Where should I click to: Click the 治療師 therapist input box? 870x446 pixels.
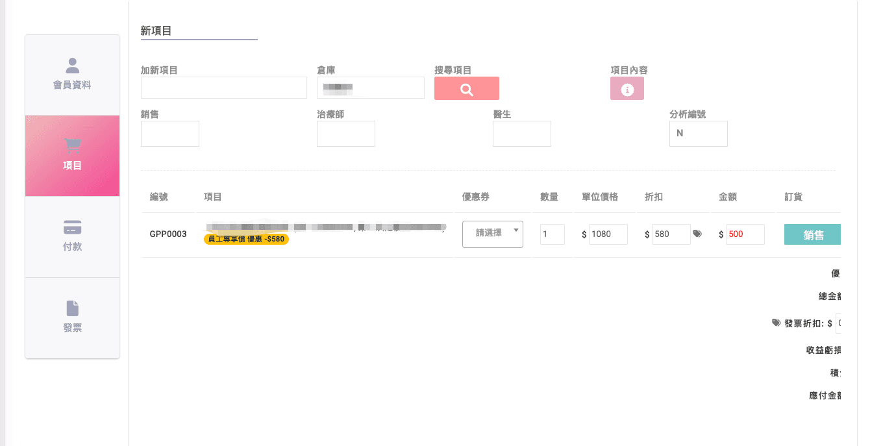click(345, 133)
